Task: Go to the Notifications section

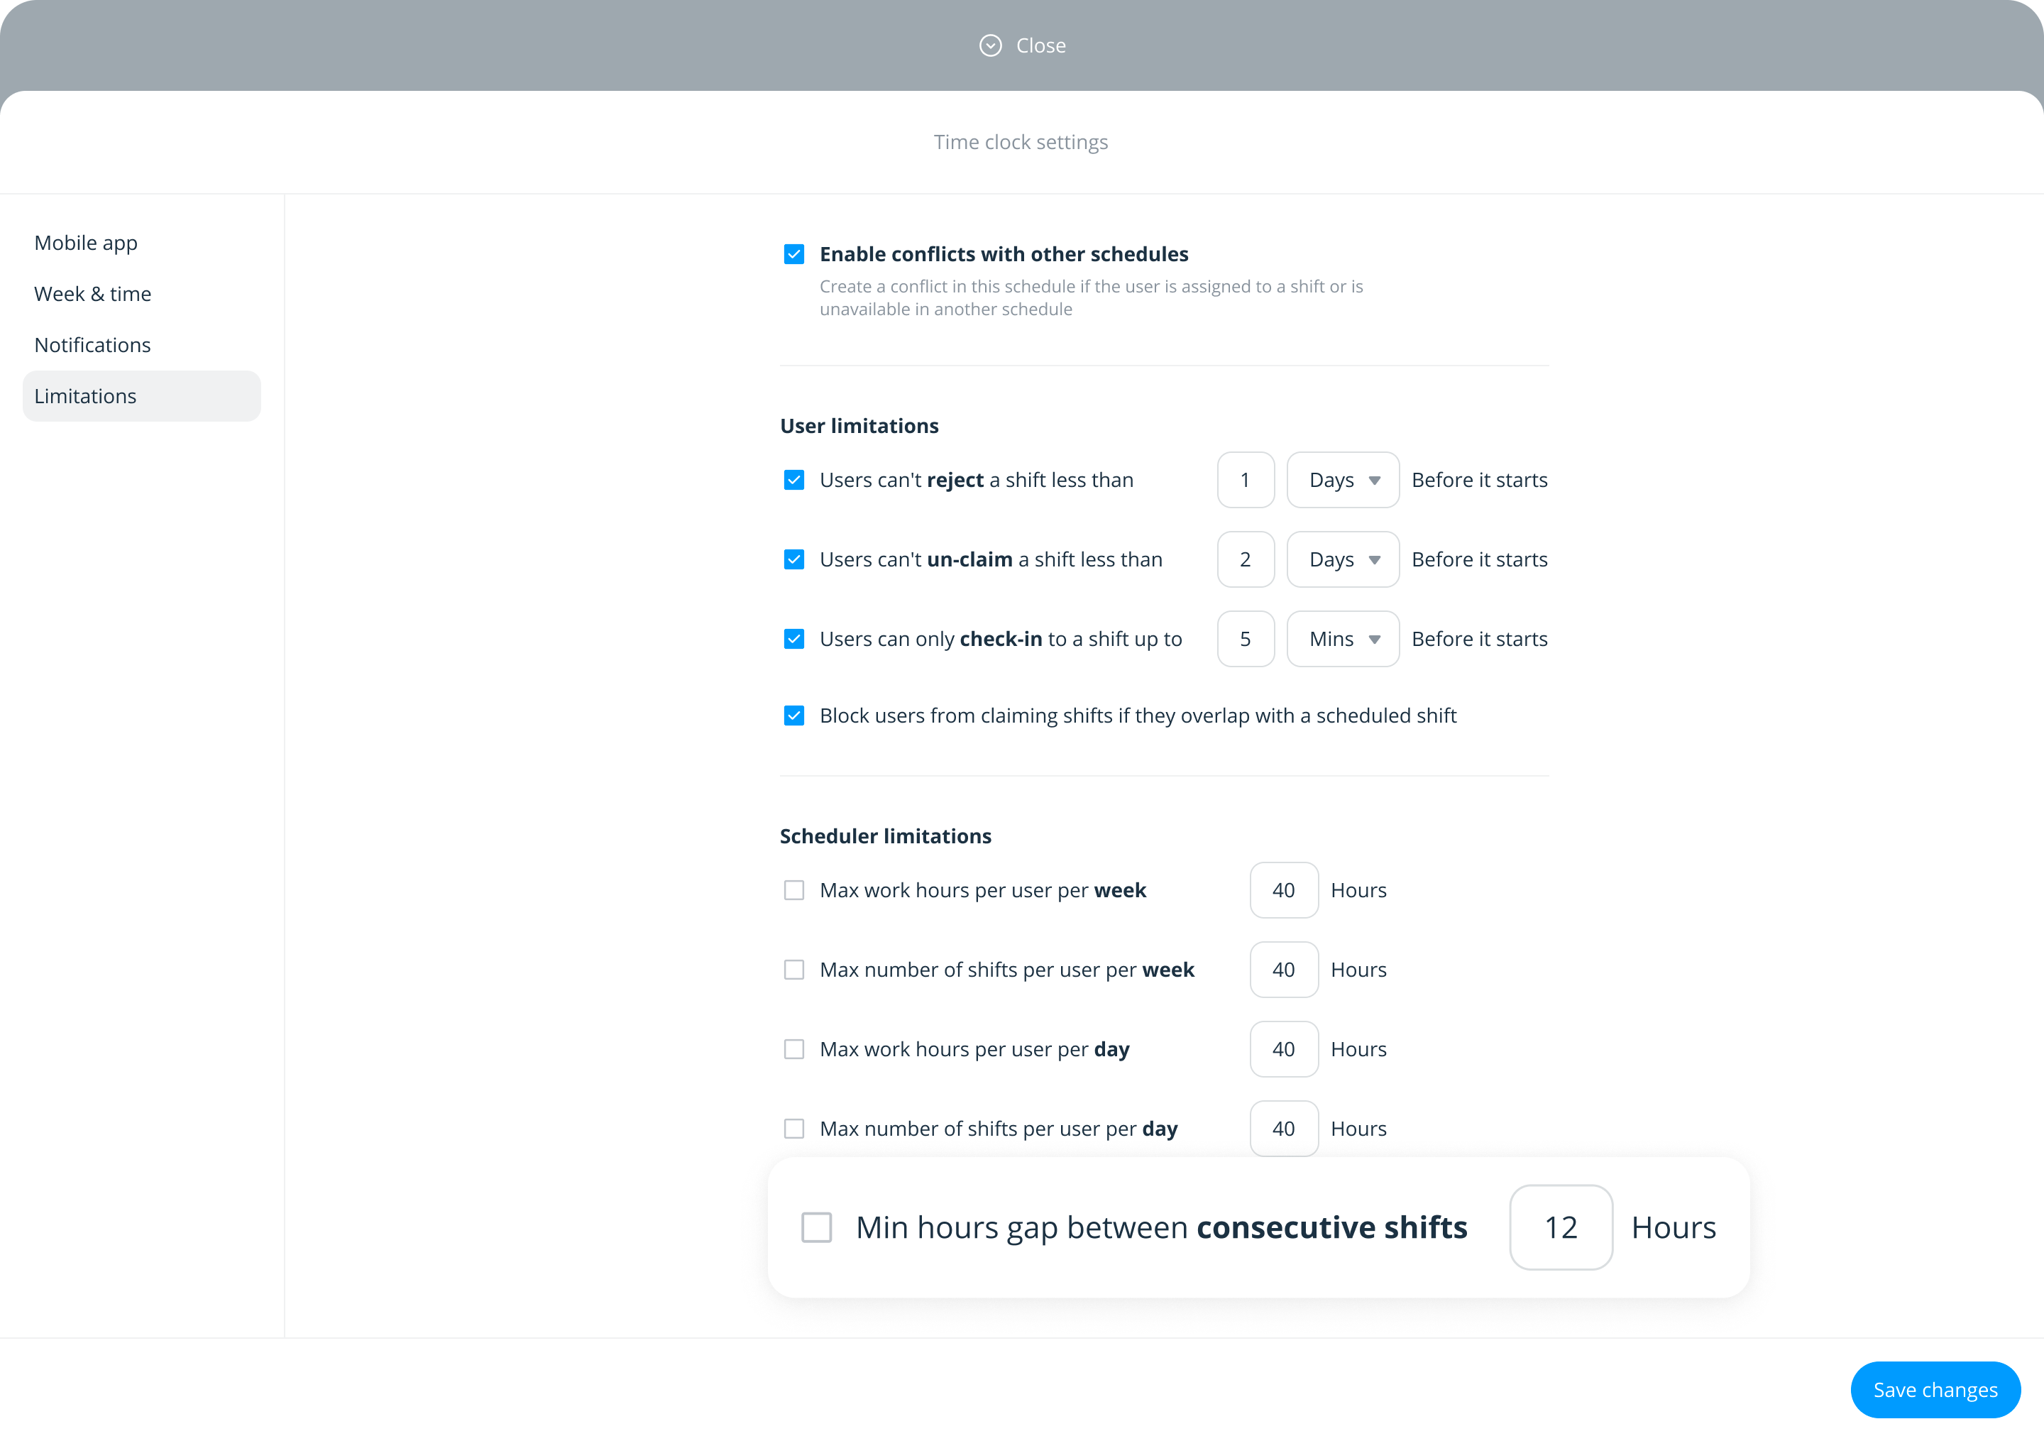Action: (x=92, y=345)
